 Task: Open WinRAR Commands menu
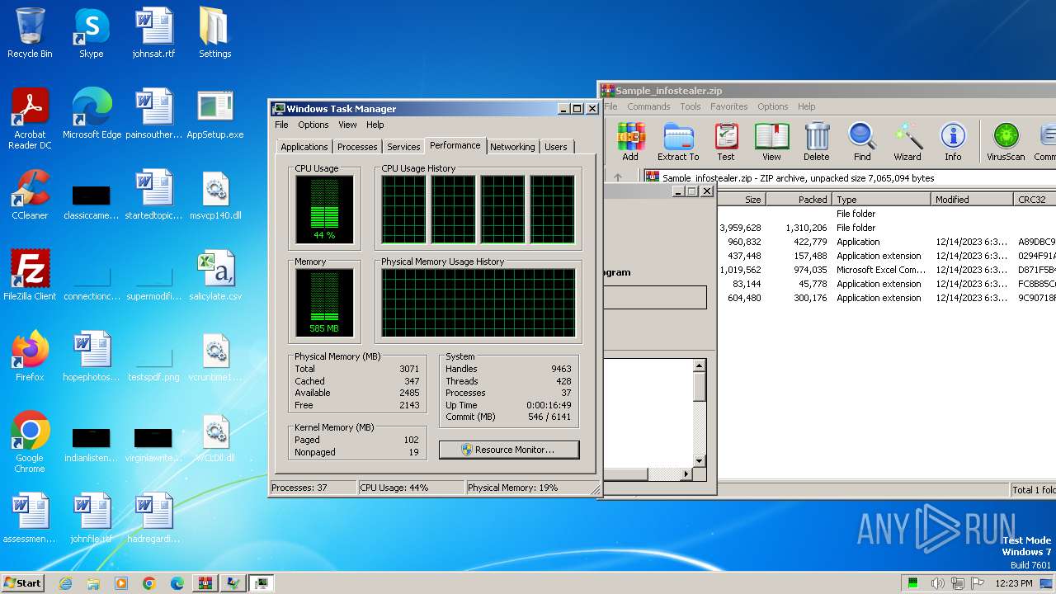648,106
